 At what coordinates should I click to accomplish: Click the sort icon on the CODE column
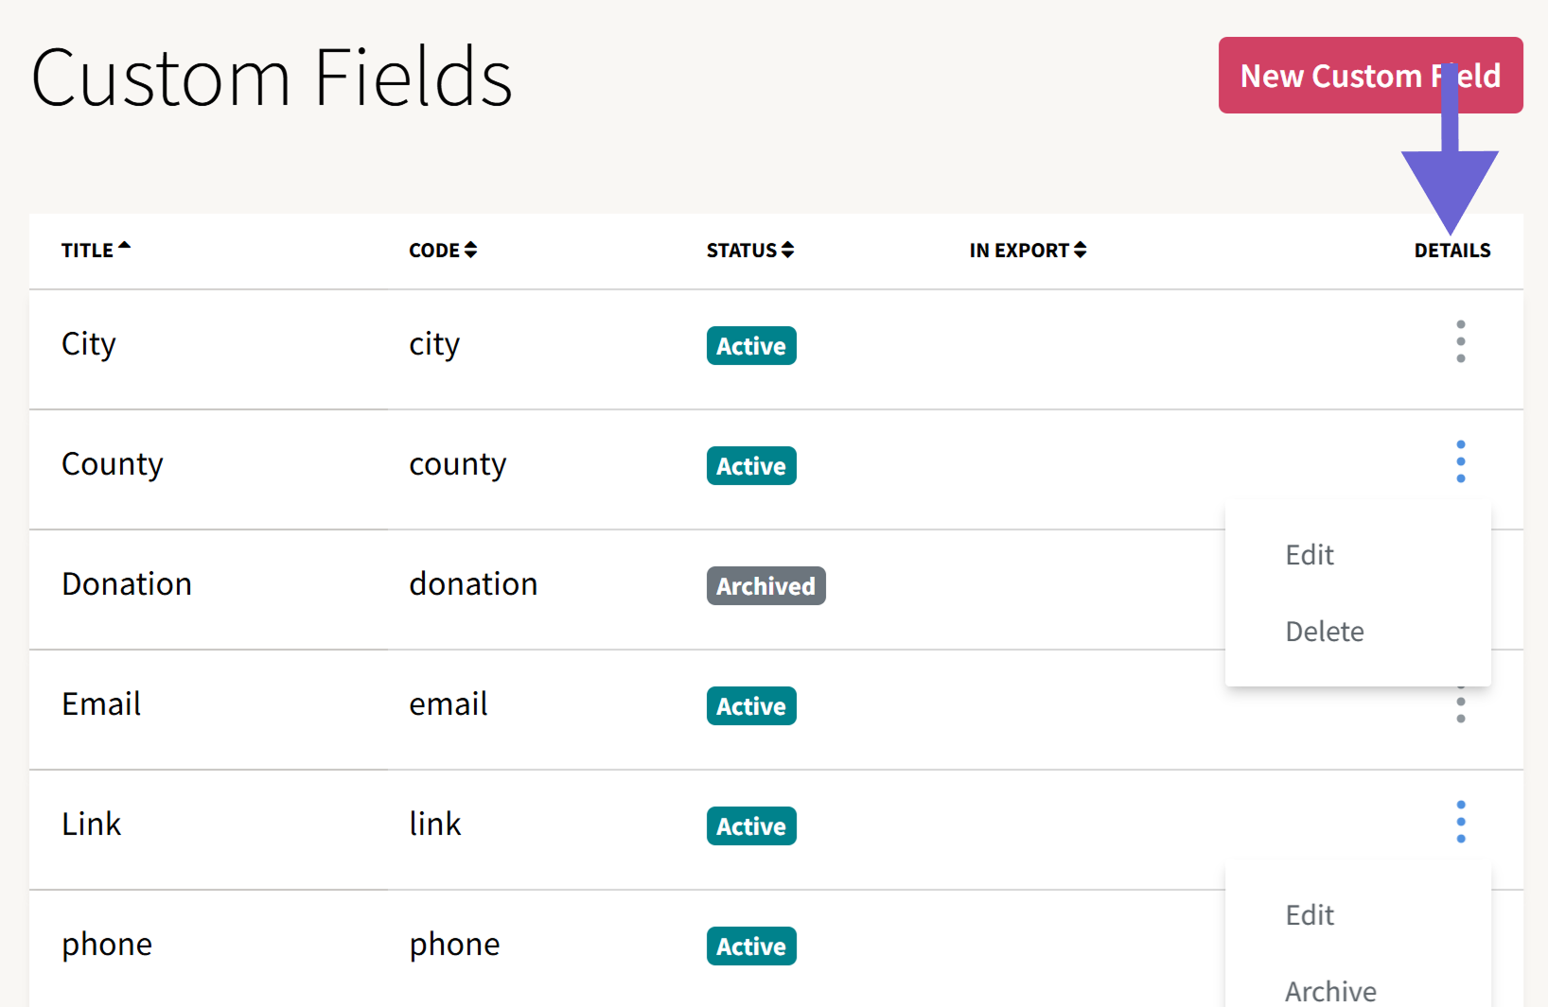(x=471, y=250)
